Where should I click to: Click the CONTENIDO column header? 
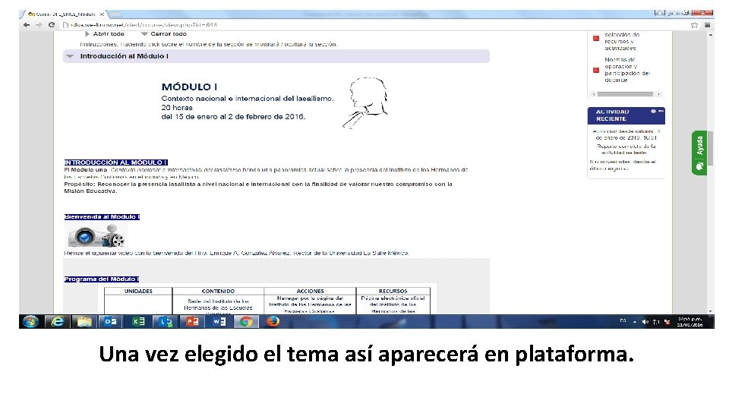click(218, 291)
